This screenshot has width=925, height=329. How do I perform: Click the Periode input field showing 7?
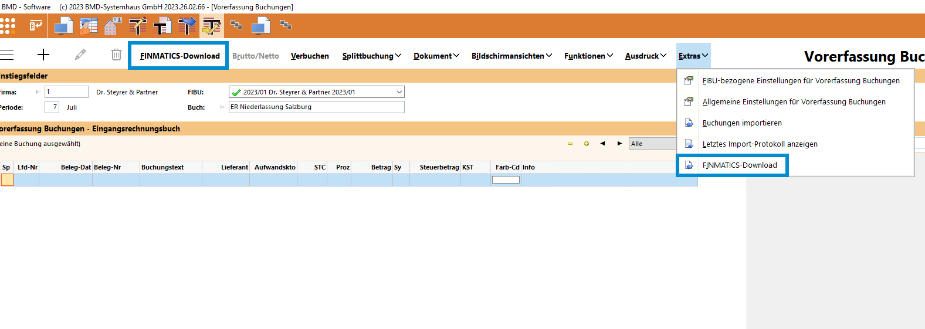pyautogui.click(x=52, y=107)
